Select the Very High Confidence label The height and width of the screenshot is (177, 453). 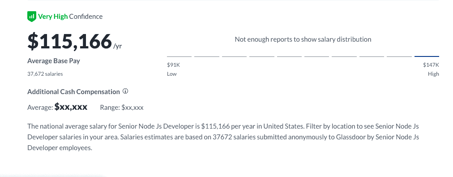pyautogui.click(x=70, y=17)
